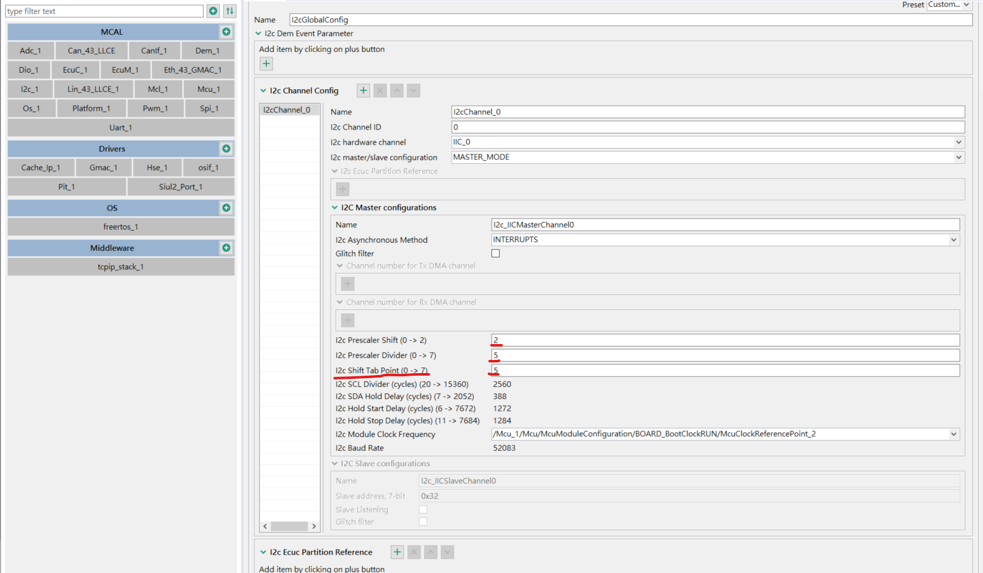Add a Tx DMA channel reference
983x573 pixels.
pyautogui.click(x=347, y=283)
